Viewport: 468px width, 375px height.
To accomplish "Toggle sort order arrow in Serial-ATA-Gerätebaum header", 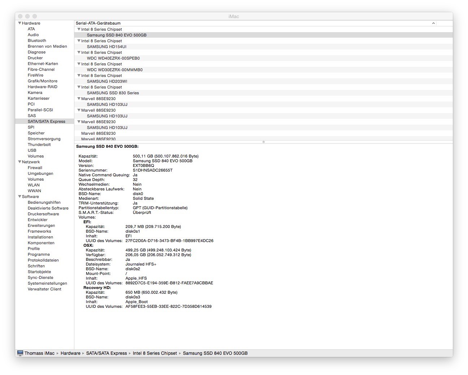I will (x=433, y=23).
